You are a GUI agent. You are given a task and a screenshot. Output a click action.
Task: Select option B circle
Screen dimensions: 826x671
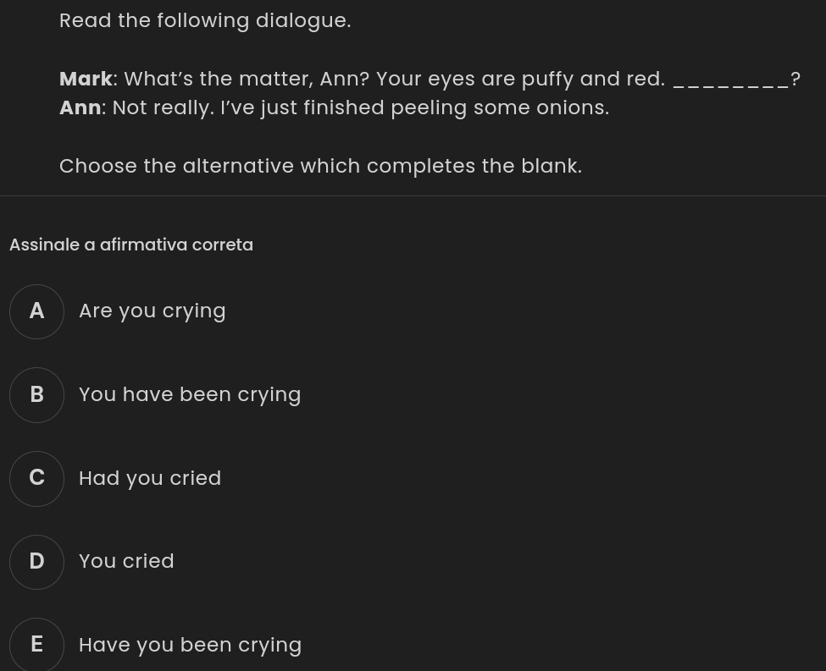(x=37, y=394)
